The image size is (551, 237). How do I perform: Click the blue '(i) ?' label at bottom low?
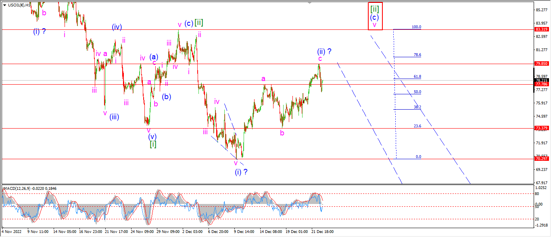coord(241,172)
